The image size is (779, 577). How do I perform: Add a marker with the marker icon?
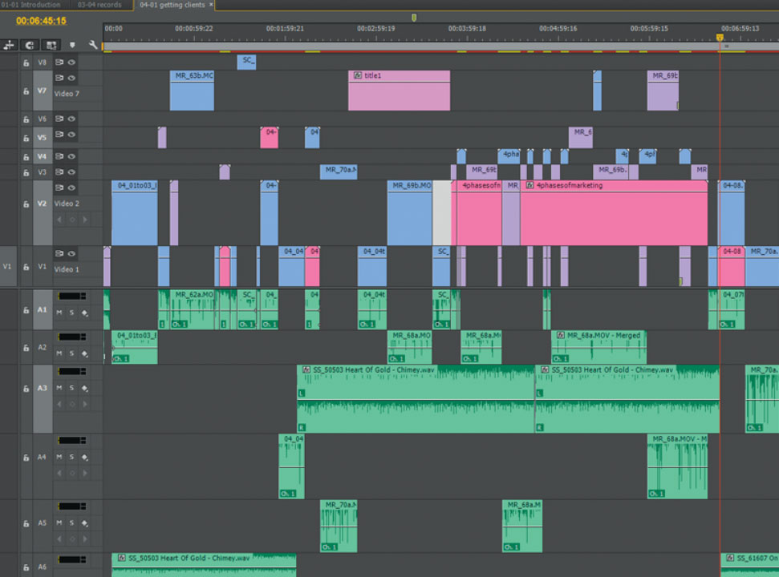[x=73, y=46]
